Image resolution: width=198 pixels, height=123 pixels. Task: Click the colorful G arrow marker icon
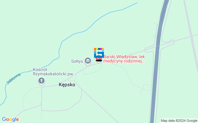point(99,53)
